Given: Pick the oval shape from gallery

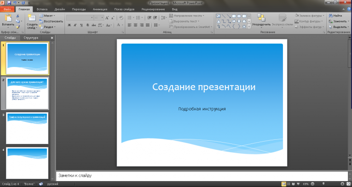Looking at the screenshot, I should (239, 16).
